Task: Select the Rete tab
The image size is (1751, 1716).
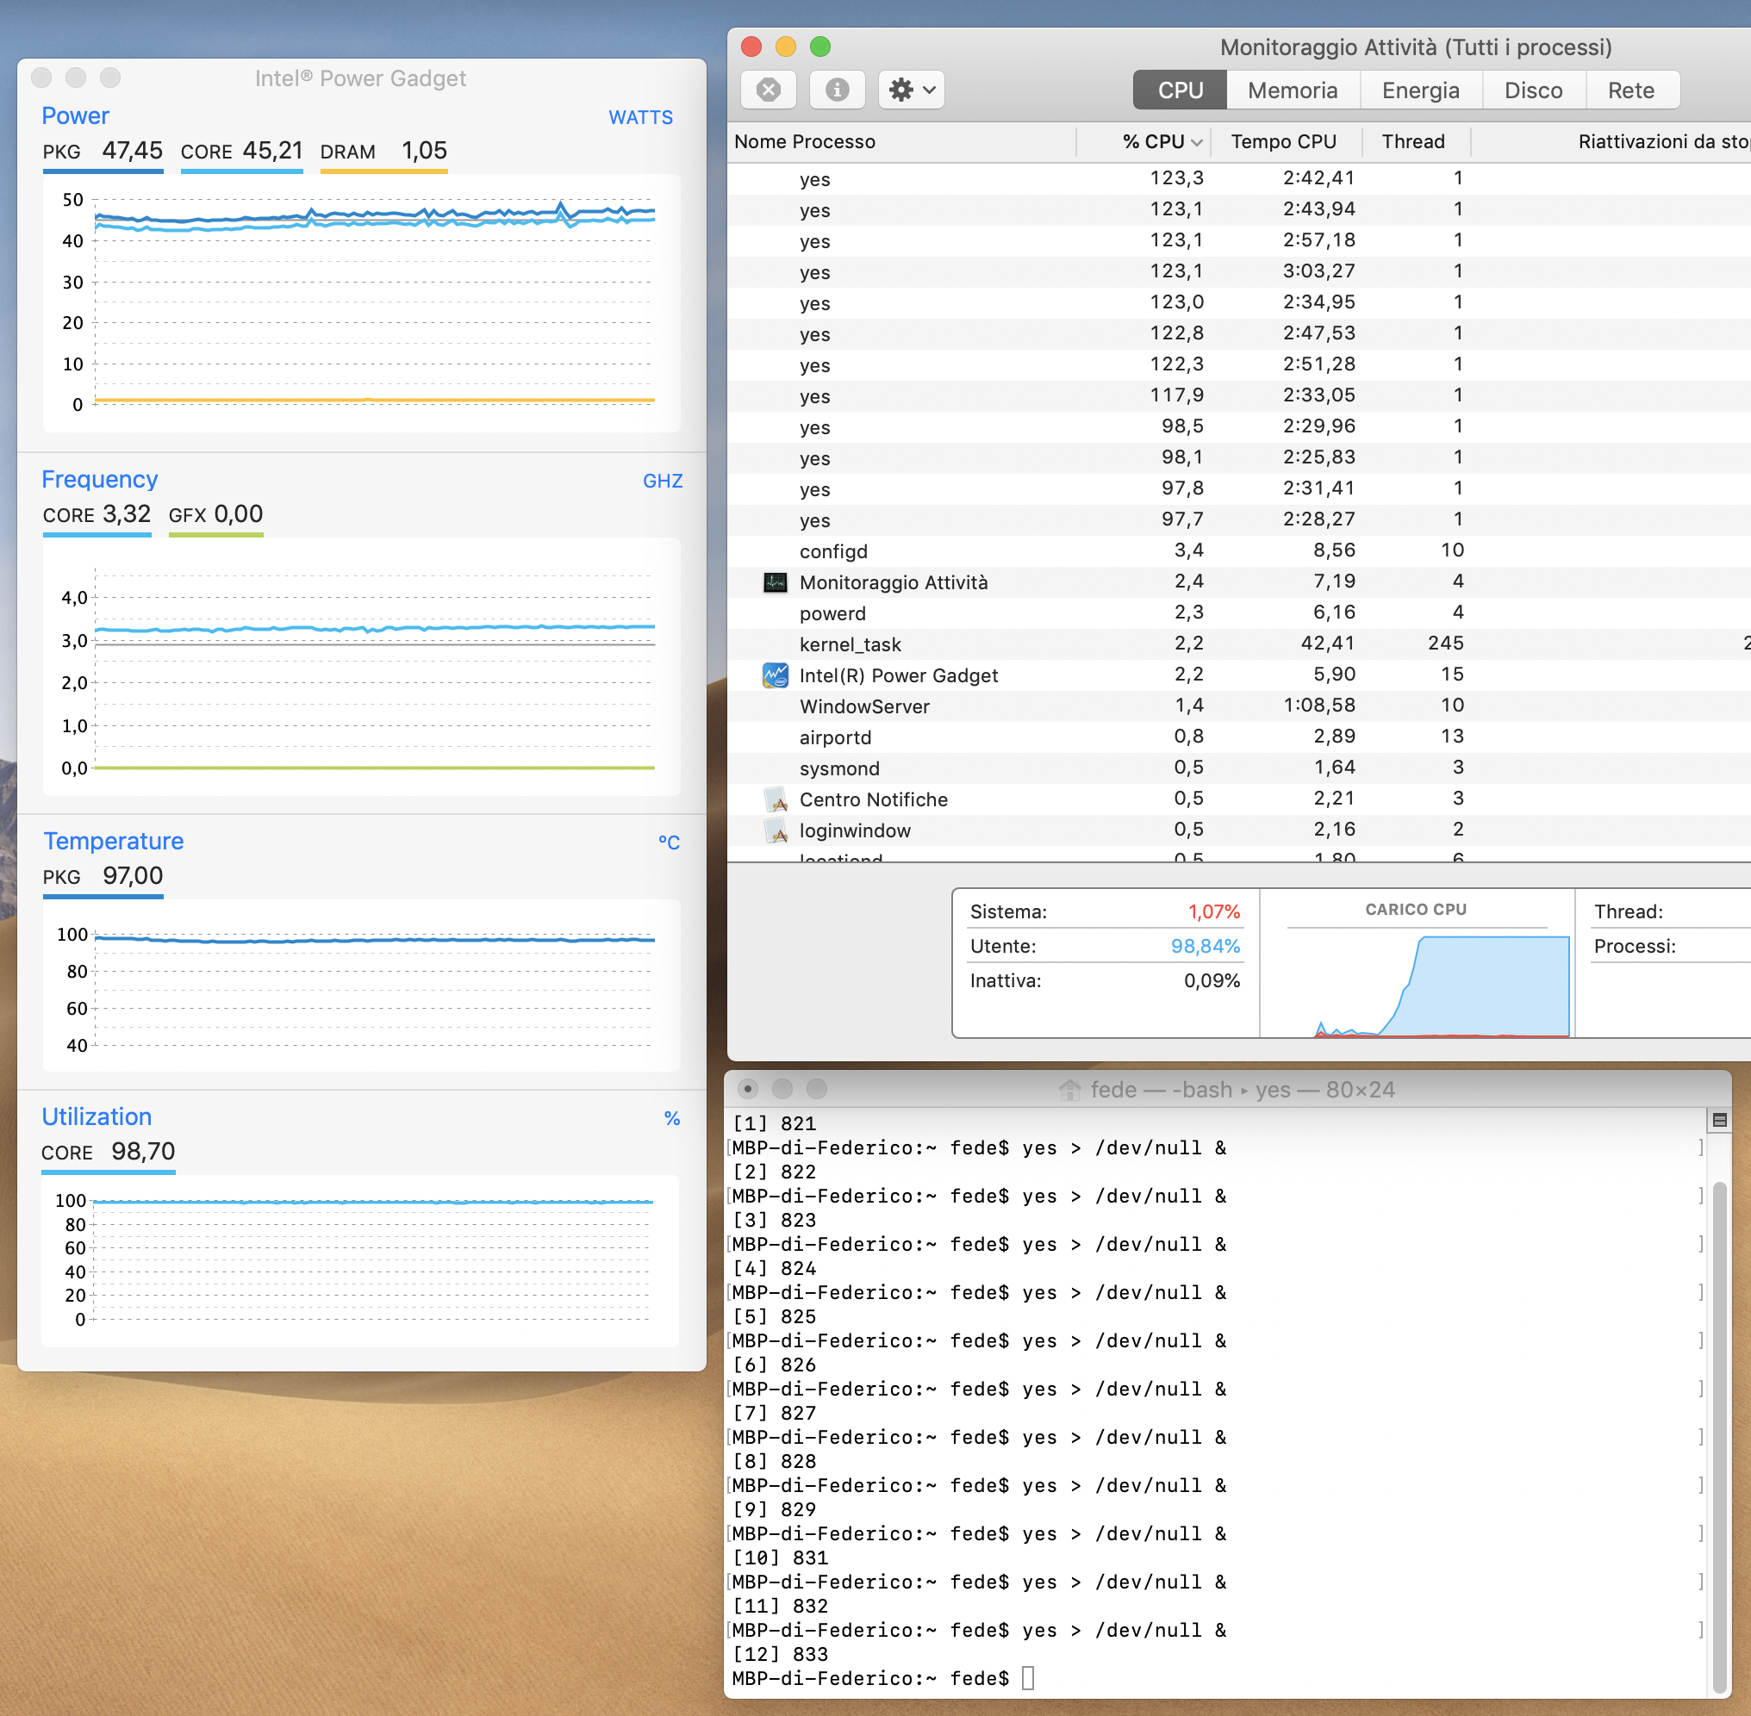Action: coord(1630,90)
